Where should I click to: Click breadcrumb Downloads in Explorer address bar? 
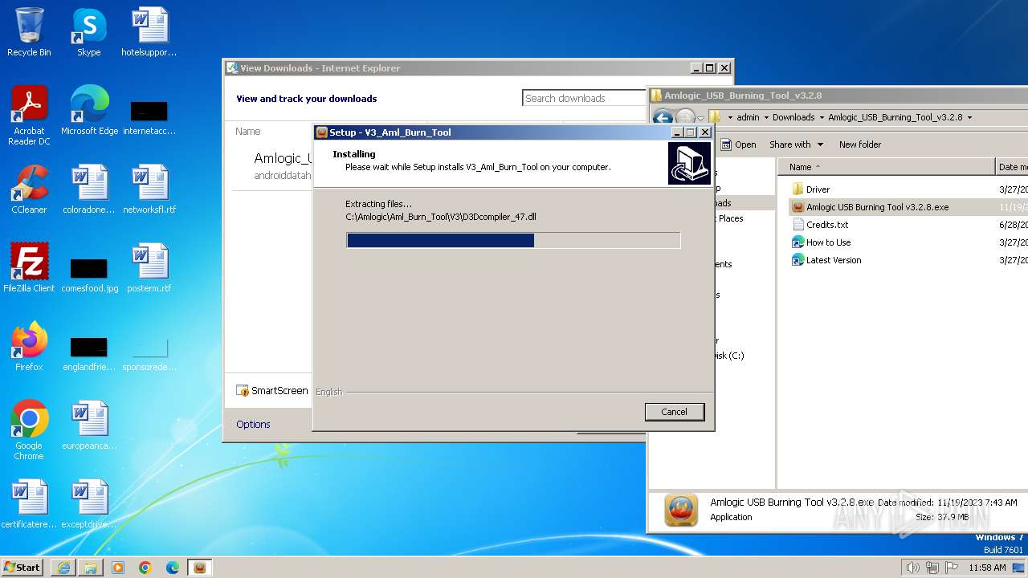click(x=793, y=117)
